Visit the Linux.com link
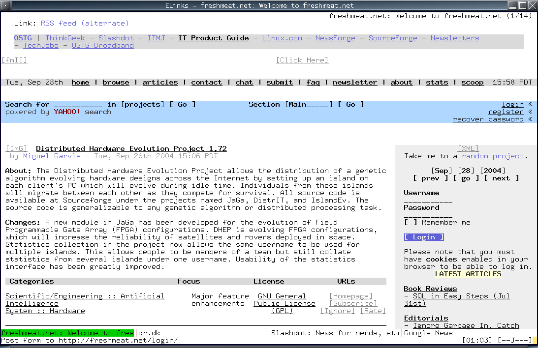 (x=282, y=38)
